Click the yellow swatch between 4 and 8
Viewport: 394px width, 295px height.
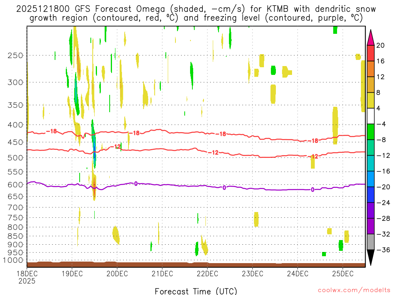click(371, 100)
